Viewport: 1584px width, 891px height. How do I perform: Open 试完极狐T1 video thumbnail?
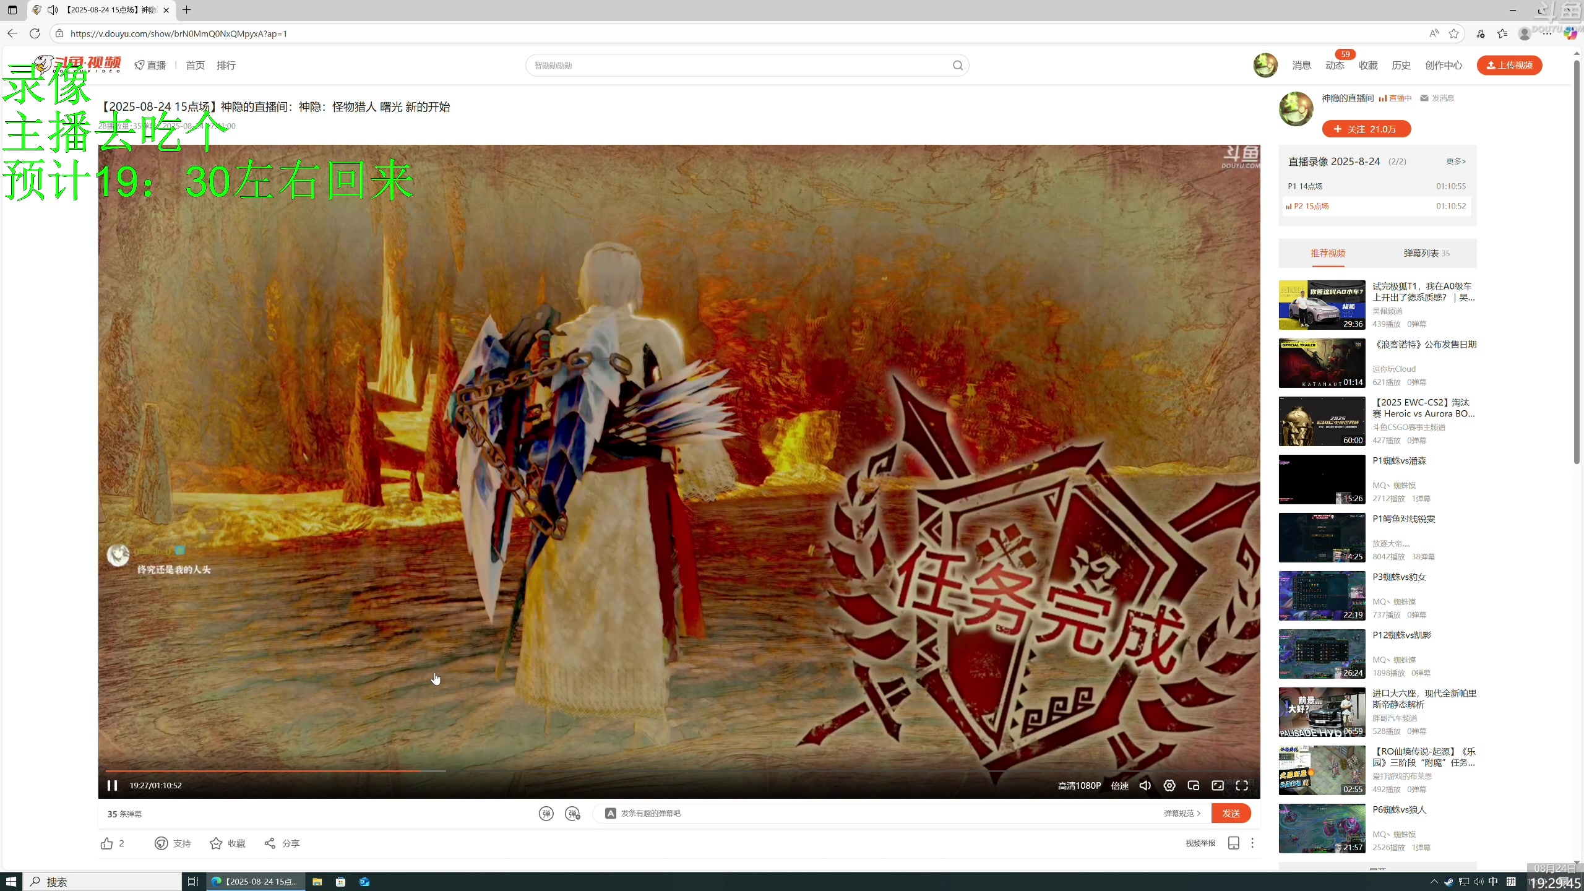click(x=1322, y=304)
